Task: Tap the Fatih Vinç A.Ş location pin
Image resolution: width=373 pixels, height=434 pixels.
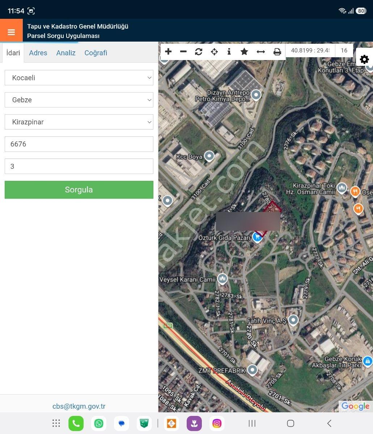Action: (293, 320)
